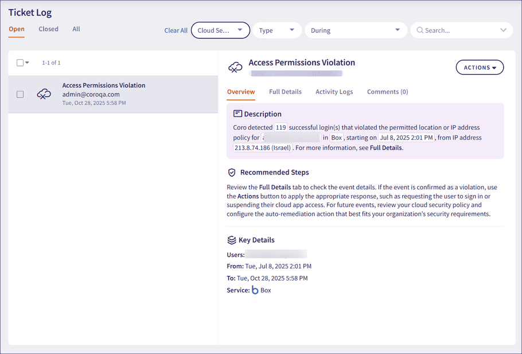
Task: Open bulk selection arrow next to checkbox
Action: pos(27,63)
